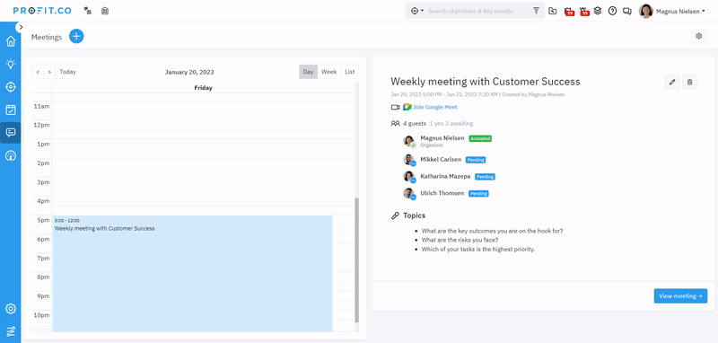Delete the meeting with trash icon

pyautogui.click(x=689, y=82)
